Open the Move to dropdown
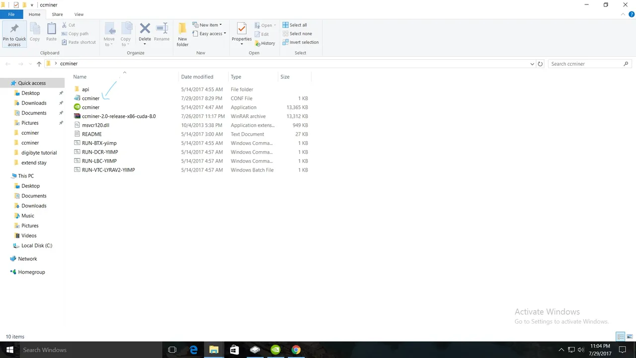 [x=109, y=35]
